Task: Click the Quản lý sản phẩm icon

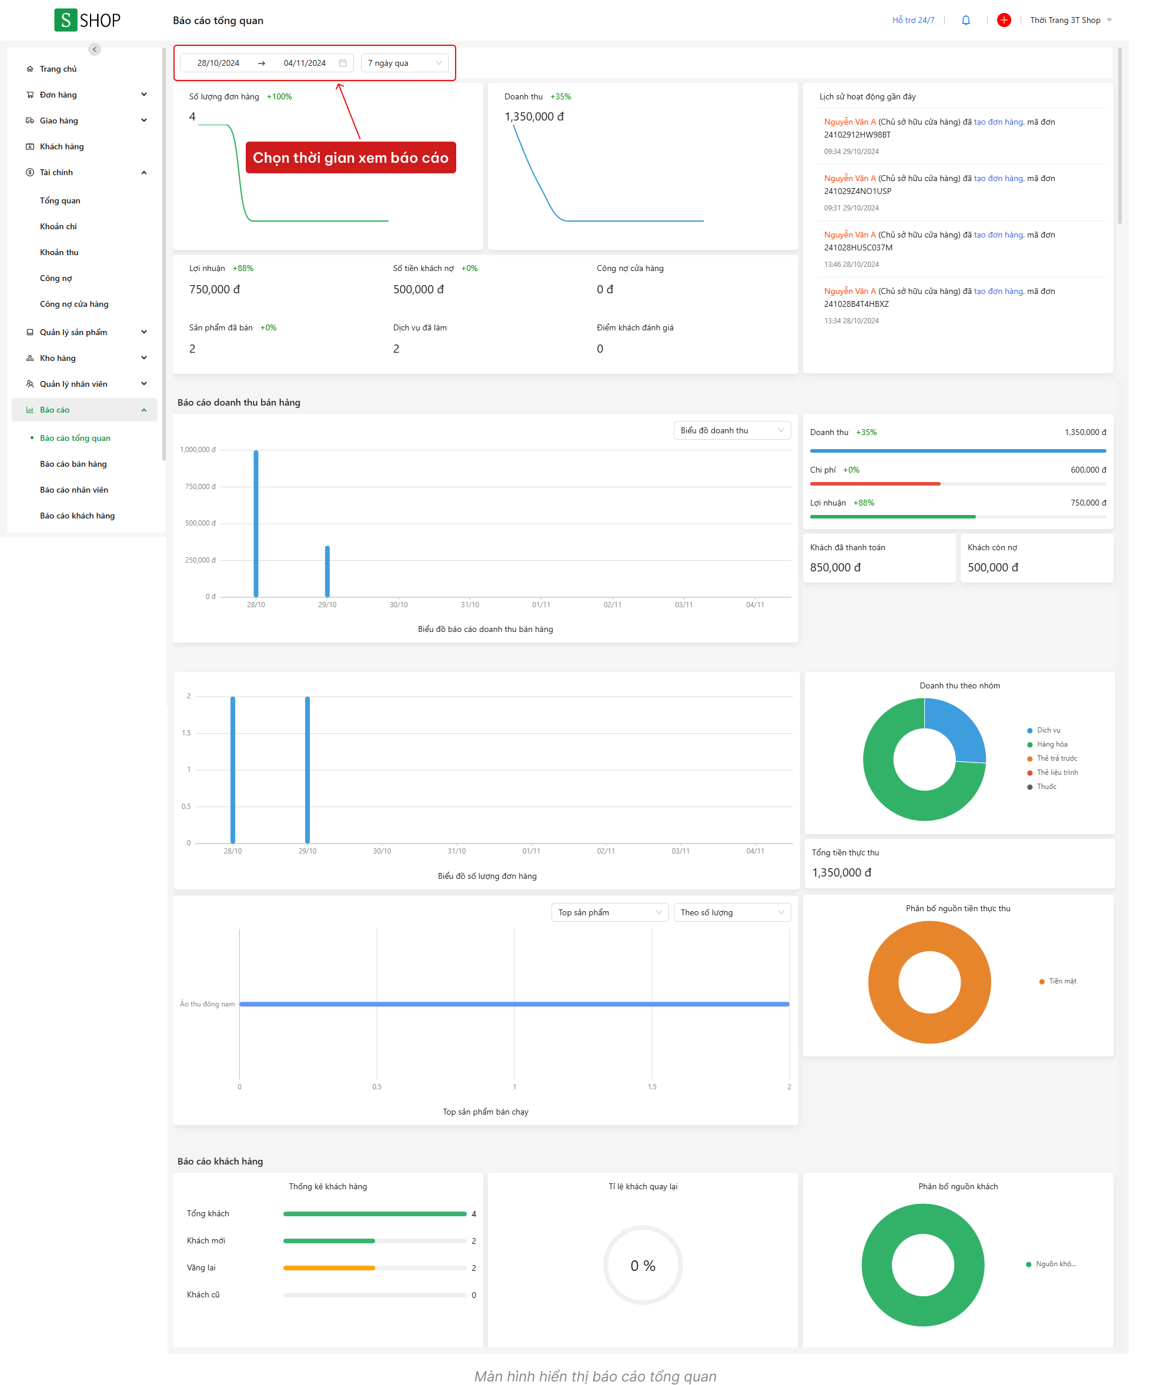Action: [29, 332]
